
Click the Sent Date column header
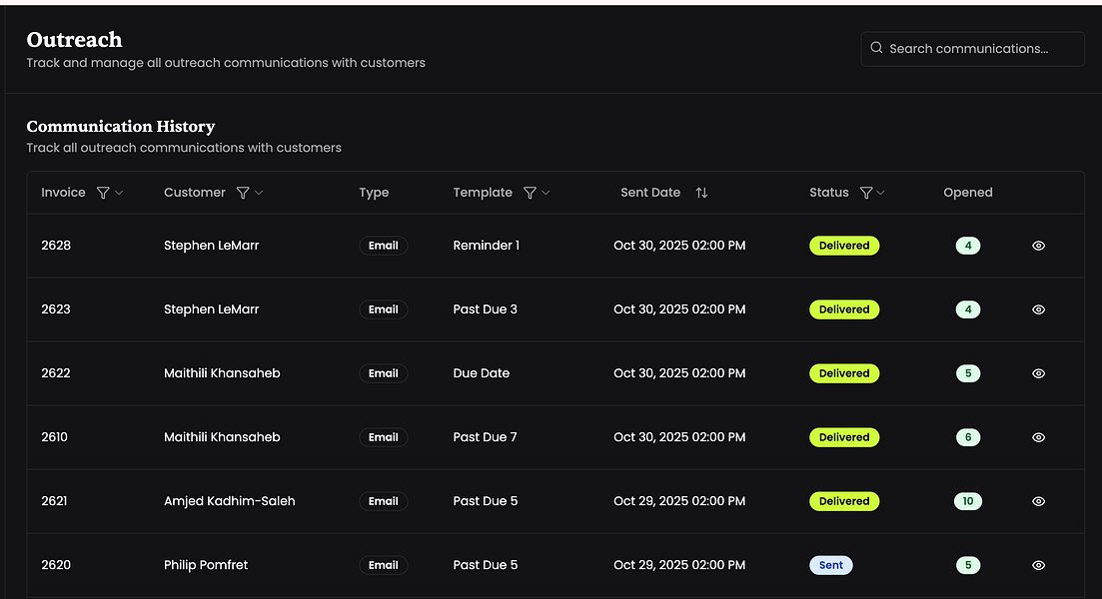(650, 193)
